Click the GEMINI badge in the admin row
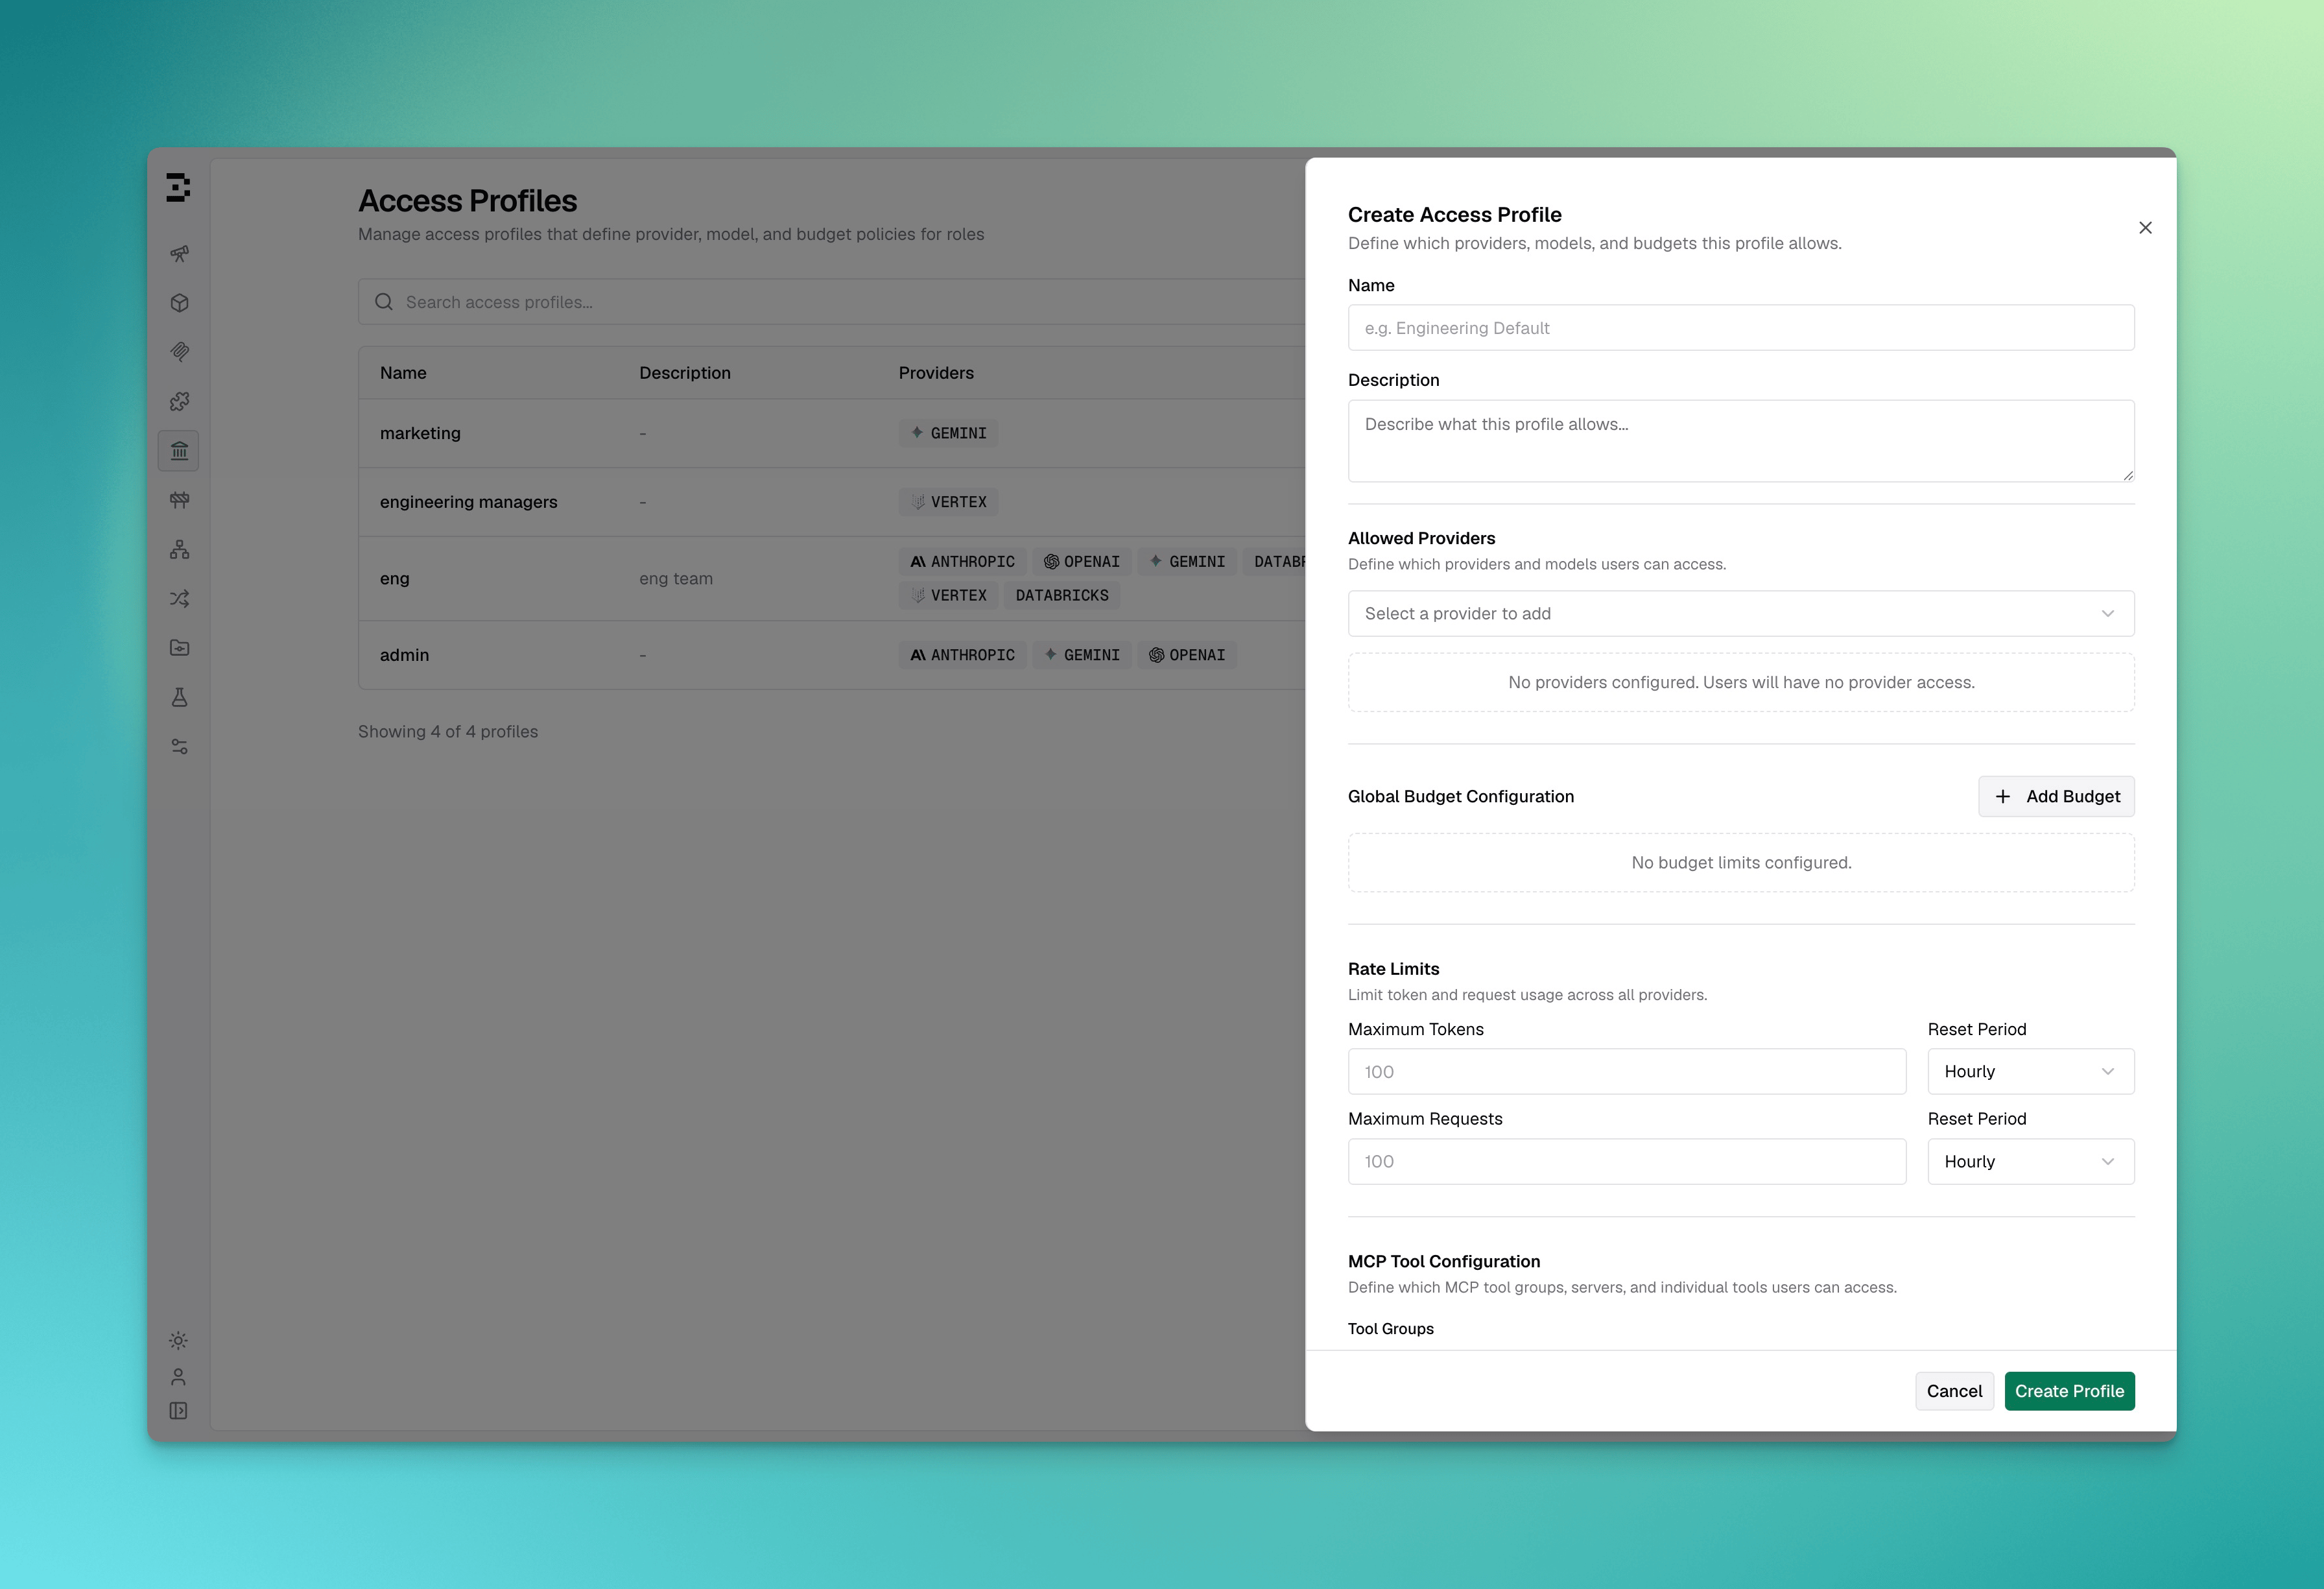The height and width of the screenshot is (1589, 2324). point(1082,655)
